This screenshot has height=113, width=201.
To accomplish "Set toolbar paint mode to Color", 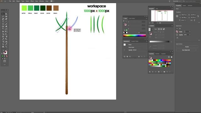I will point(3,56).
